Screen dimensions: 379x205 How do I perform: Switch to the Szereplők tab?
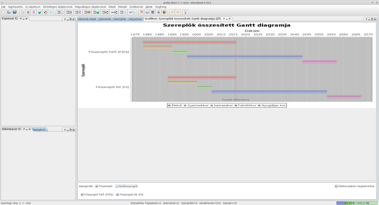pos(120,19)
